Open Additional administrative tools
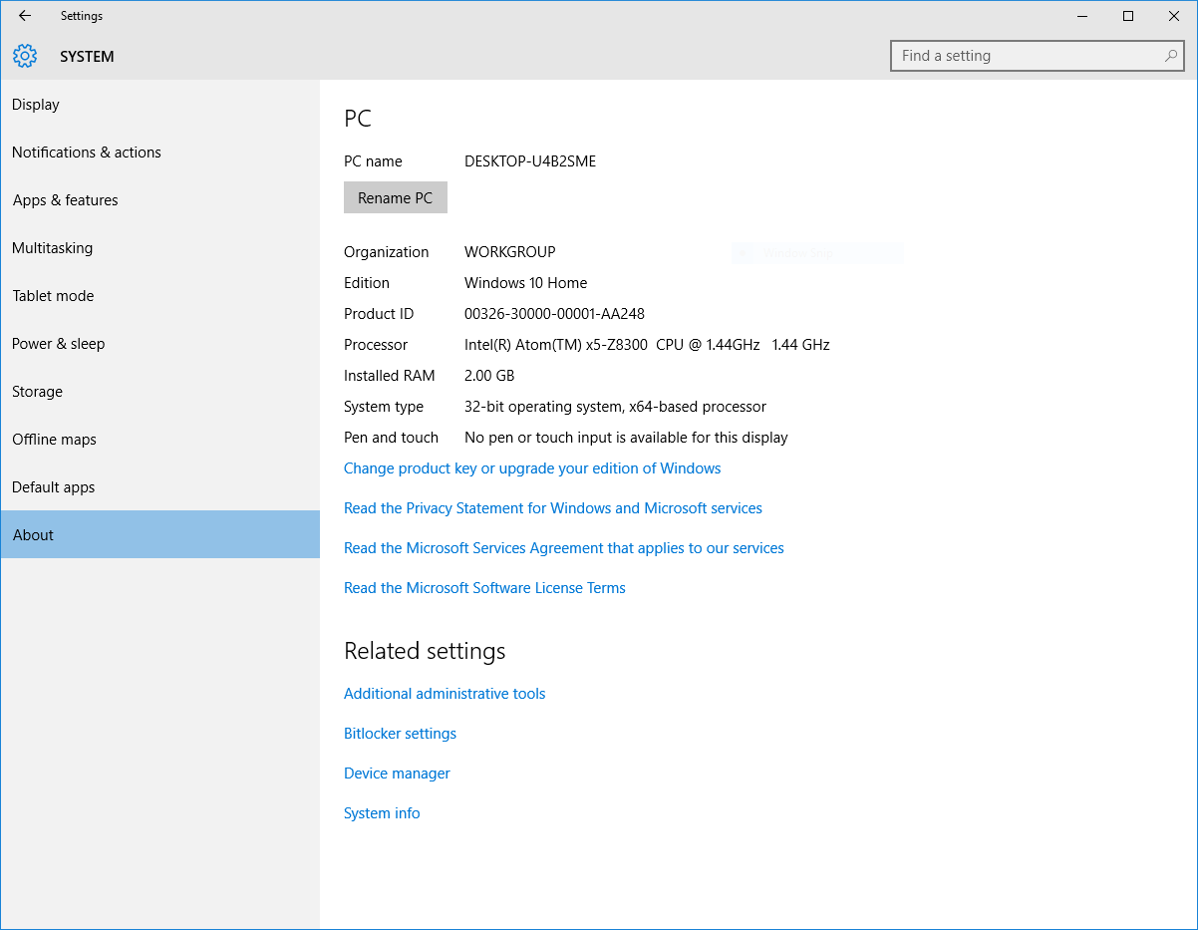This screenshot has height=930, width=1198. pyautogui.click(x=445, y=694)
